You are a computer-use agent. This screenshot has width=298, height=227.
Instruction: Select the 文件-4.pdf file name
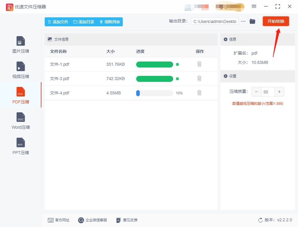coord(60,93)
